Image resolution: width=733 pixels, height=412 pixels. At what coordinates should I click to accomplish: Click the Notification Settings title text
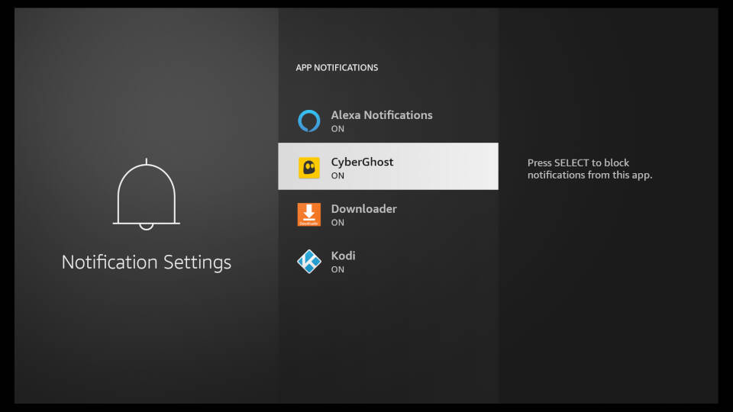147,262
